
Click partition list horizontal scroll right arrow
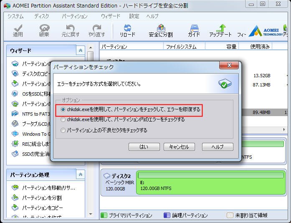tap(284, 129)
